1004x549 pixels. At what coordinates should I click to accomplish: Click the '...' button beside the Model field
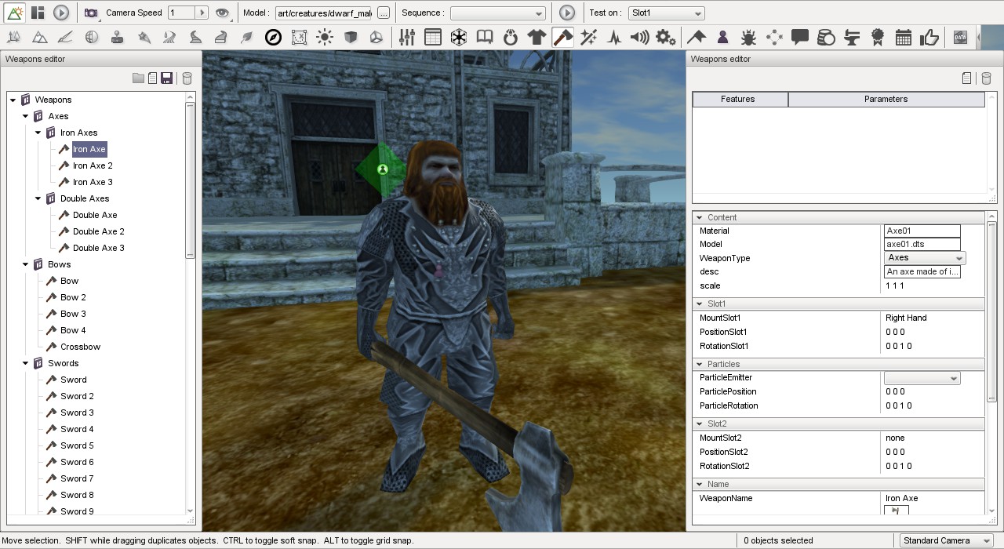tap(382, 13)
